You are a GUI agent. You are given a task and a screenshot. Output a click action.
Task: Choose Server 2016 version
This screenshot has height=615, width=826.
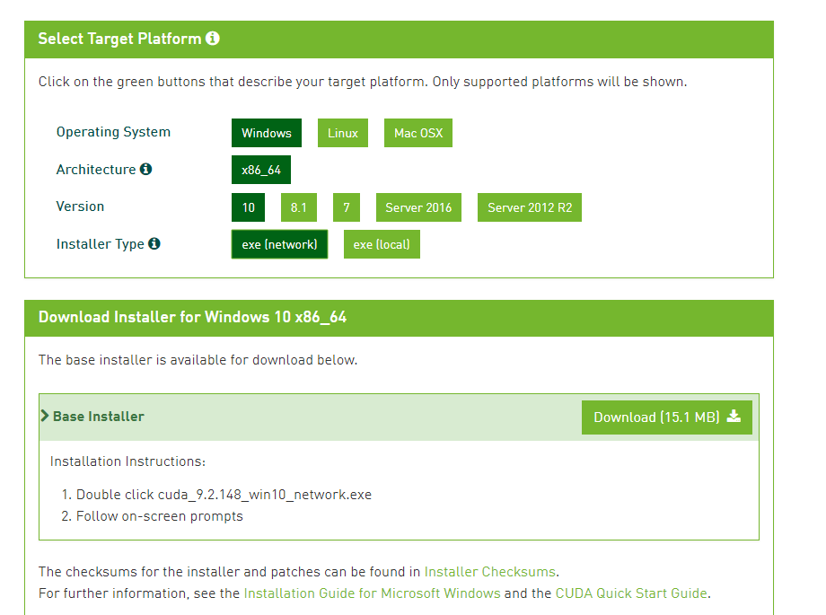pyautogui.click(x=418, y=207)
